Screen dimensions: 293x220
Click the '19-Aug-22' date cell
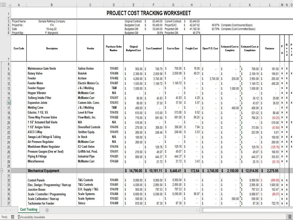[x=52, y=29]
